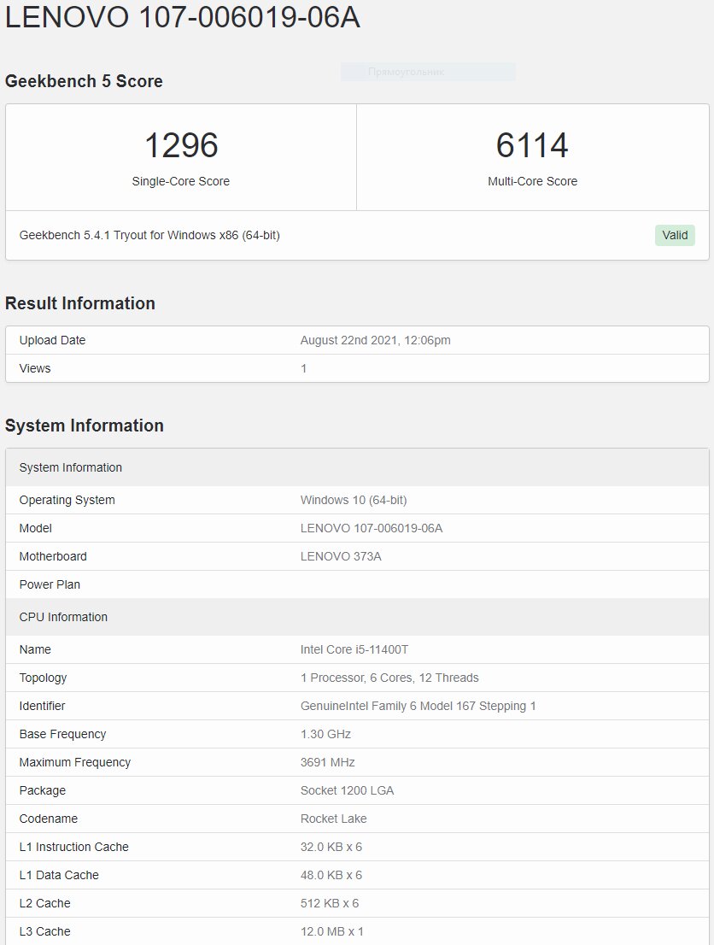
Task: Select the multi-core score value 6114
Action: [532, 145]
